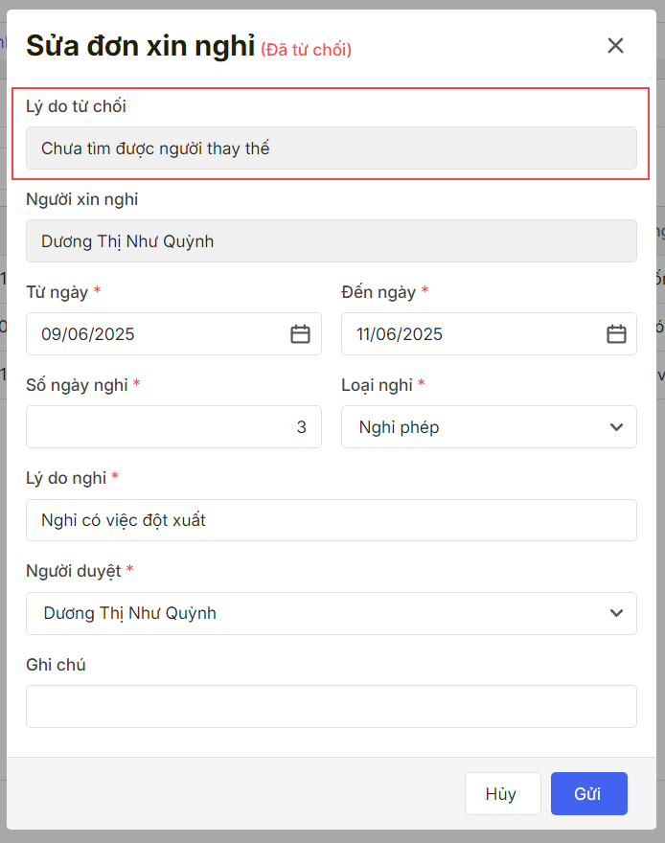Click the Người duyệt field label
The width and height of the screenshot is (665, 843).
coord(74,571)
